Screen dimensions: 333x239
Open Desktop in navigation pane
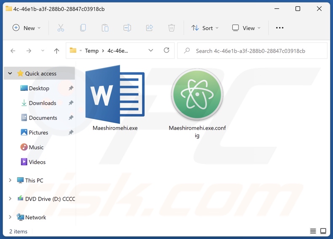pos(39,88)
